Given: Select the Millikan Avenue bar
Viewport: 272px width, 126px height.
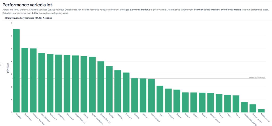Looking at the screenshot, I should pos(261,111).
